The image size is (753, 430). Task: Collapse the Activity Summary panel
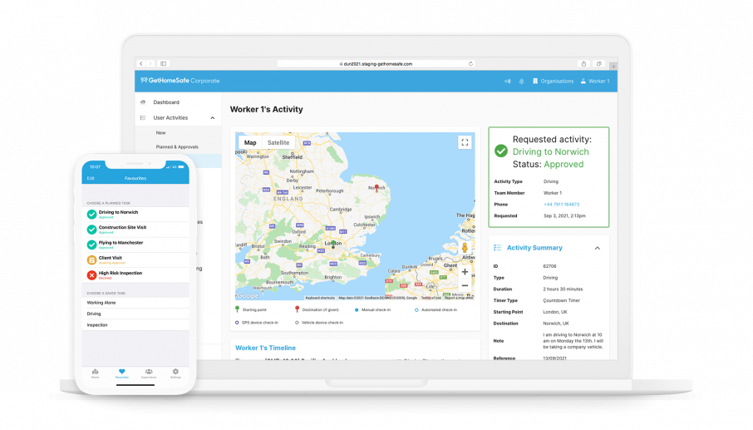click(x=597, y=248)
